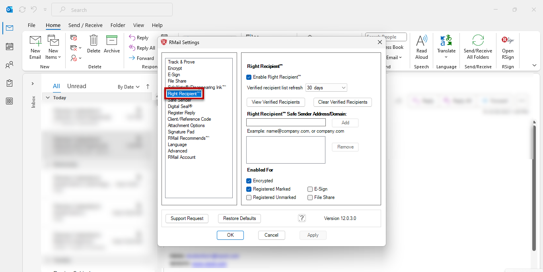
Task: Open More Apps grid in sidebar
Action: click(10, 101)
